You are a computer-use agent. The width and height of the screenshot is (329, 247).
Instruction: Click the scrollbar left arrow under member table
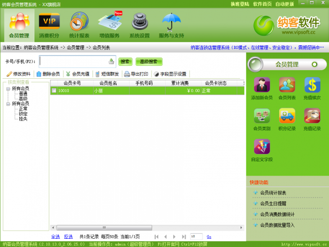[53, 227]
